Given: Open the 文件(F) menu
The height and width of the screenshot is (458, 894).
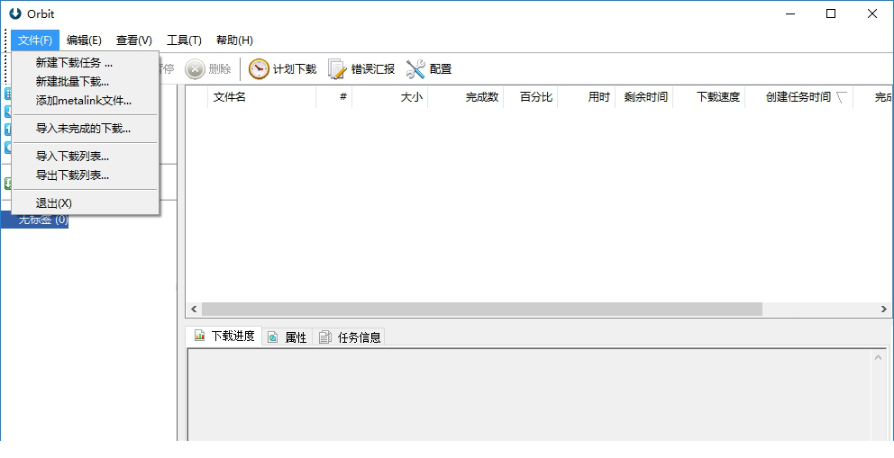Looking at the screenshot, I should coord(35,40).
